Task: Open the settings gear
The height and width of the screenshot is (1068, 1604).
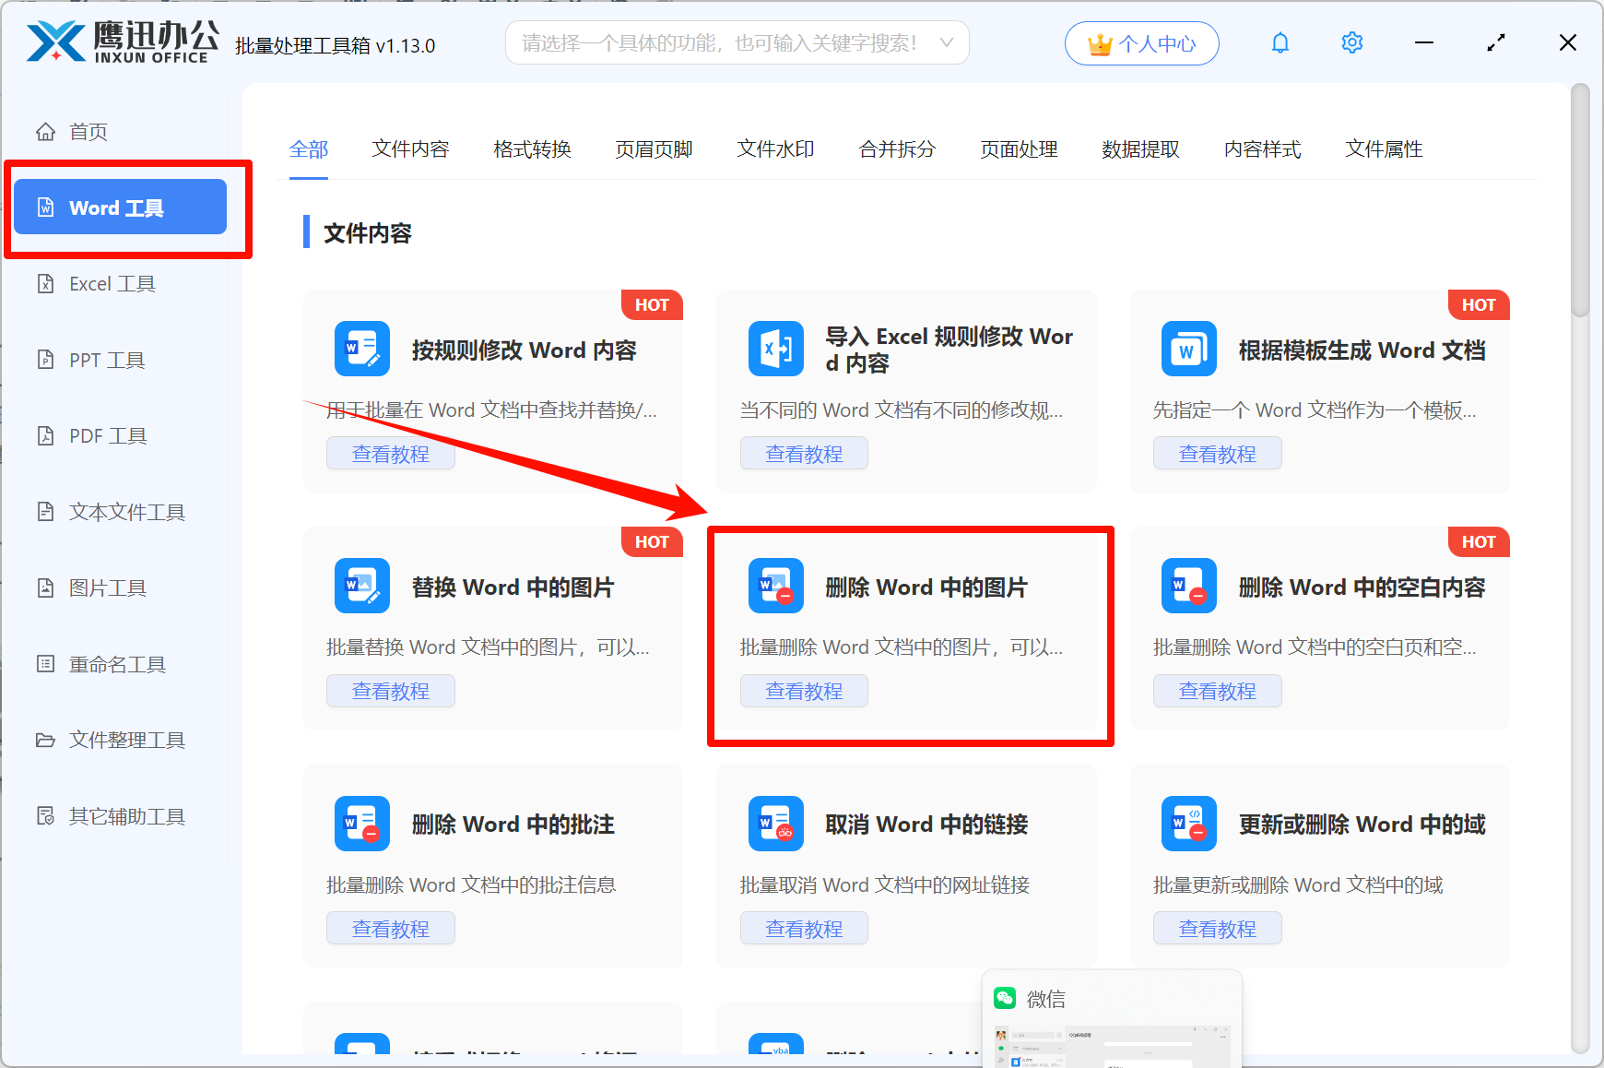Action: tap(1351, 42)
